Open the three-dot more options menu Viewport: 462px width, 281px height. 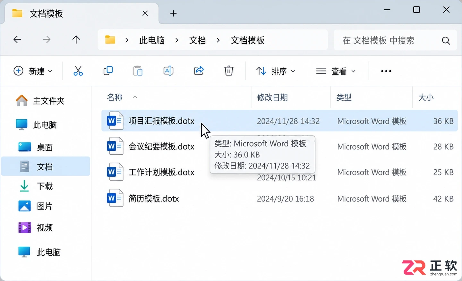(x=386, y=71)
